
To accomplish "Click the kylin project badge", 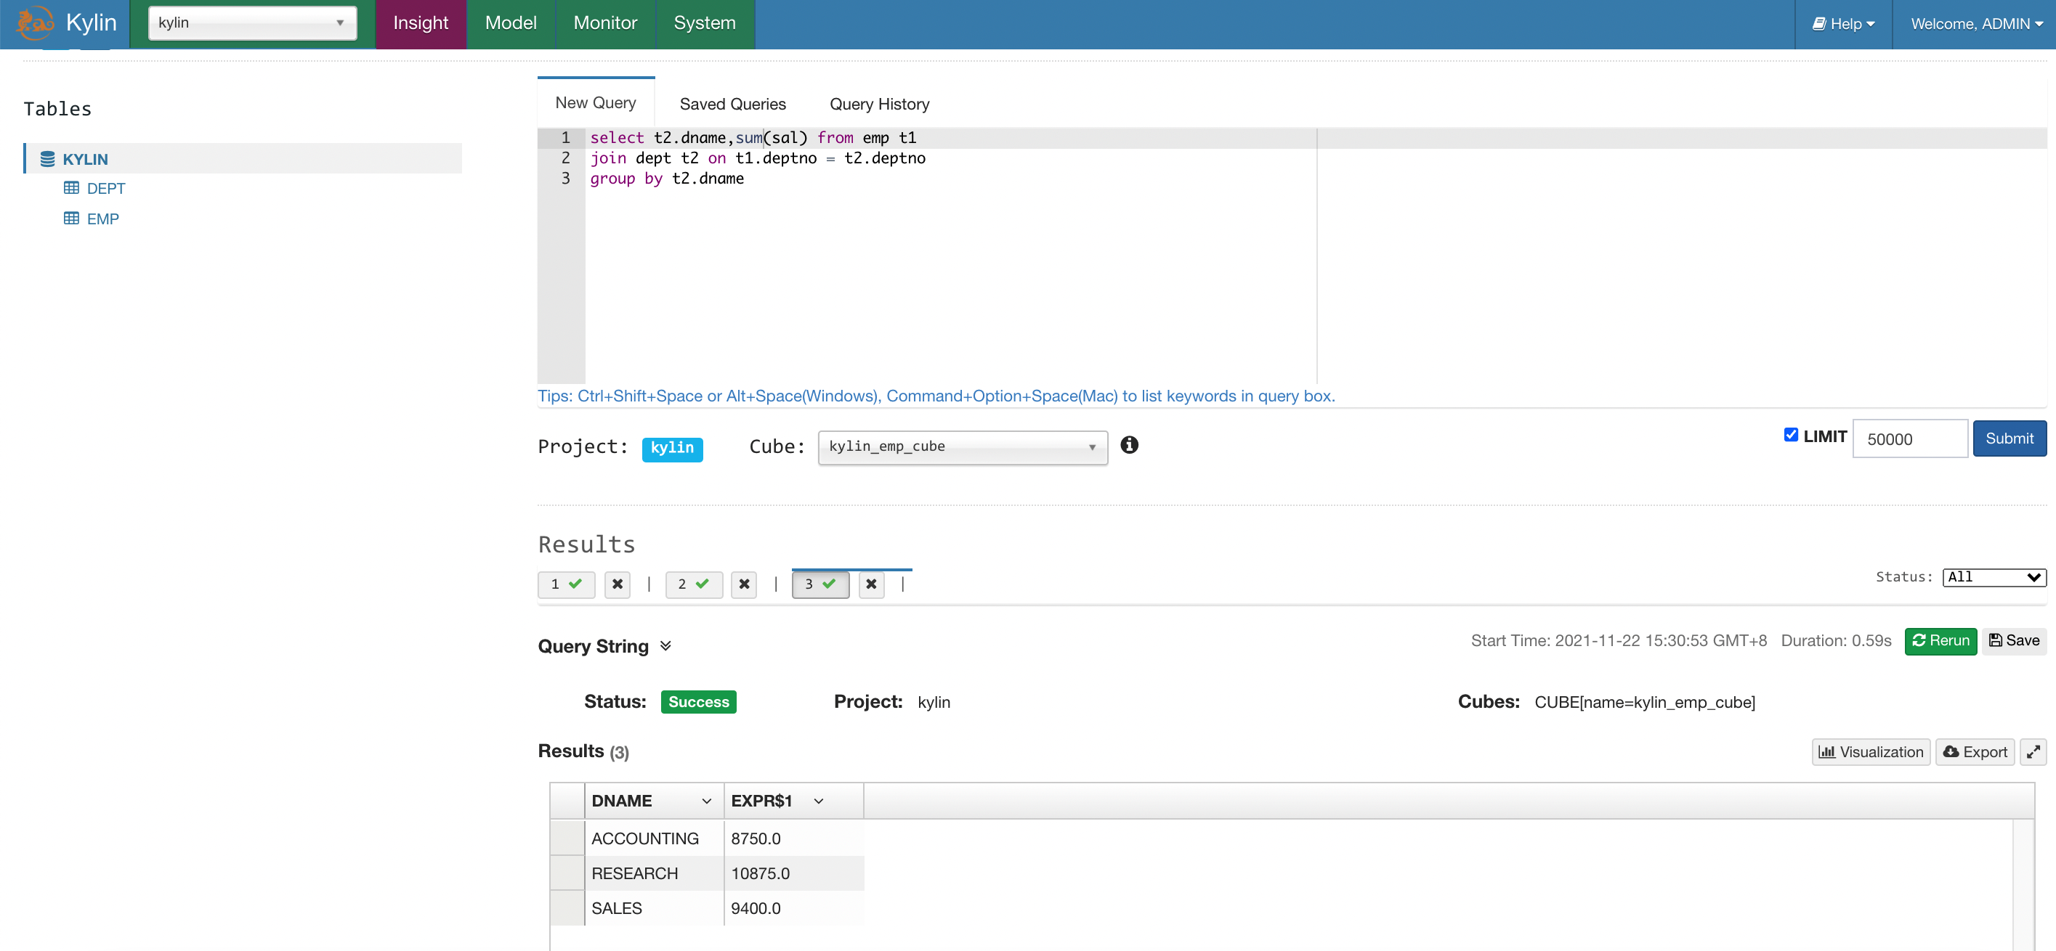I will click(x=672, y=449).
